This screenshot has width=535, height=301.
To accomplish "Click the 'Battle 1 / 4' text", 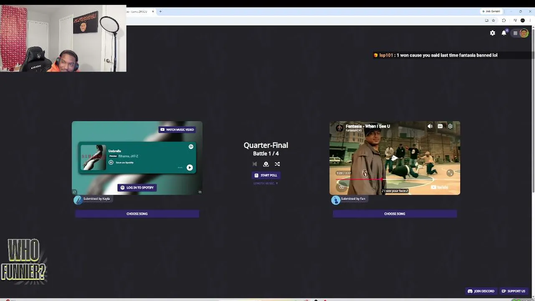I will 266,153.
